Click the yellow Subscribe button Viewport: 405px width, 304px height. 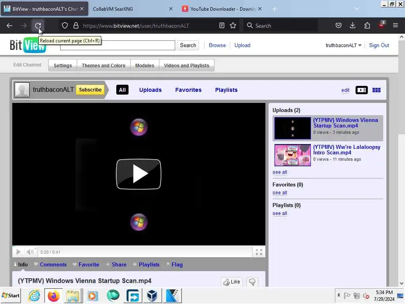click(90, 90)
